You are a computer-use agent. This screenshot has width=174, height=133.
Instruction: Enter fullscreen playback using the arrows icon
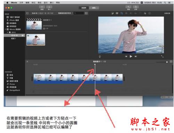pos(162,56)
